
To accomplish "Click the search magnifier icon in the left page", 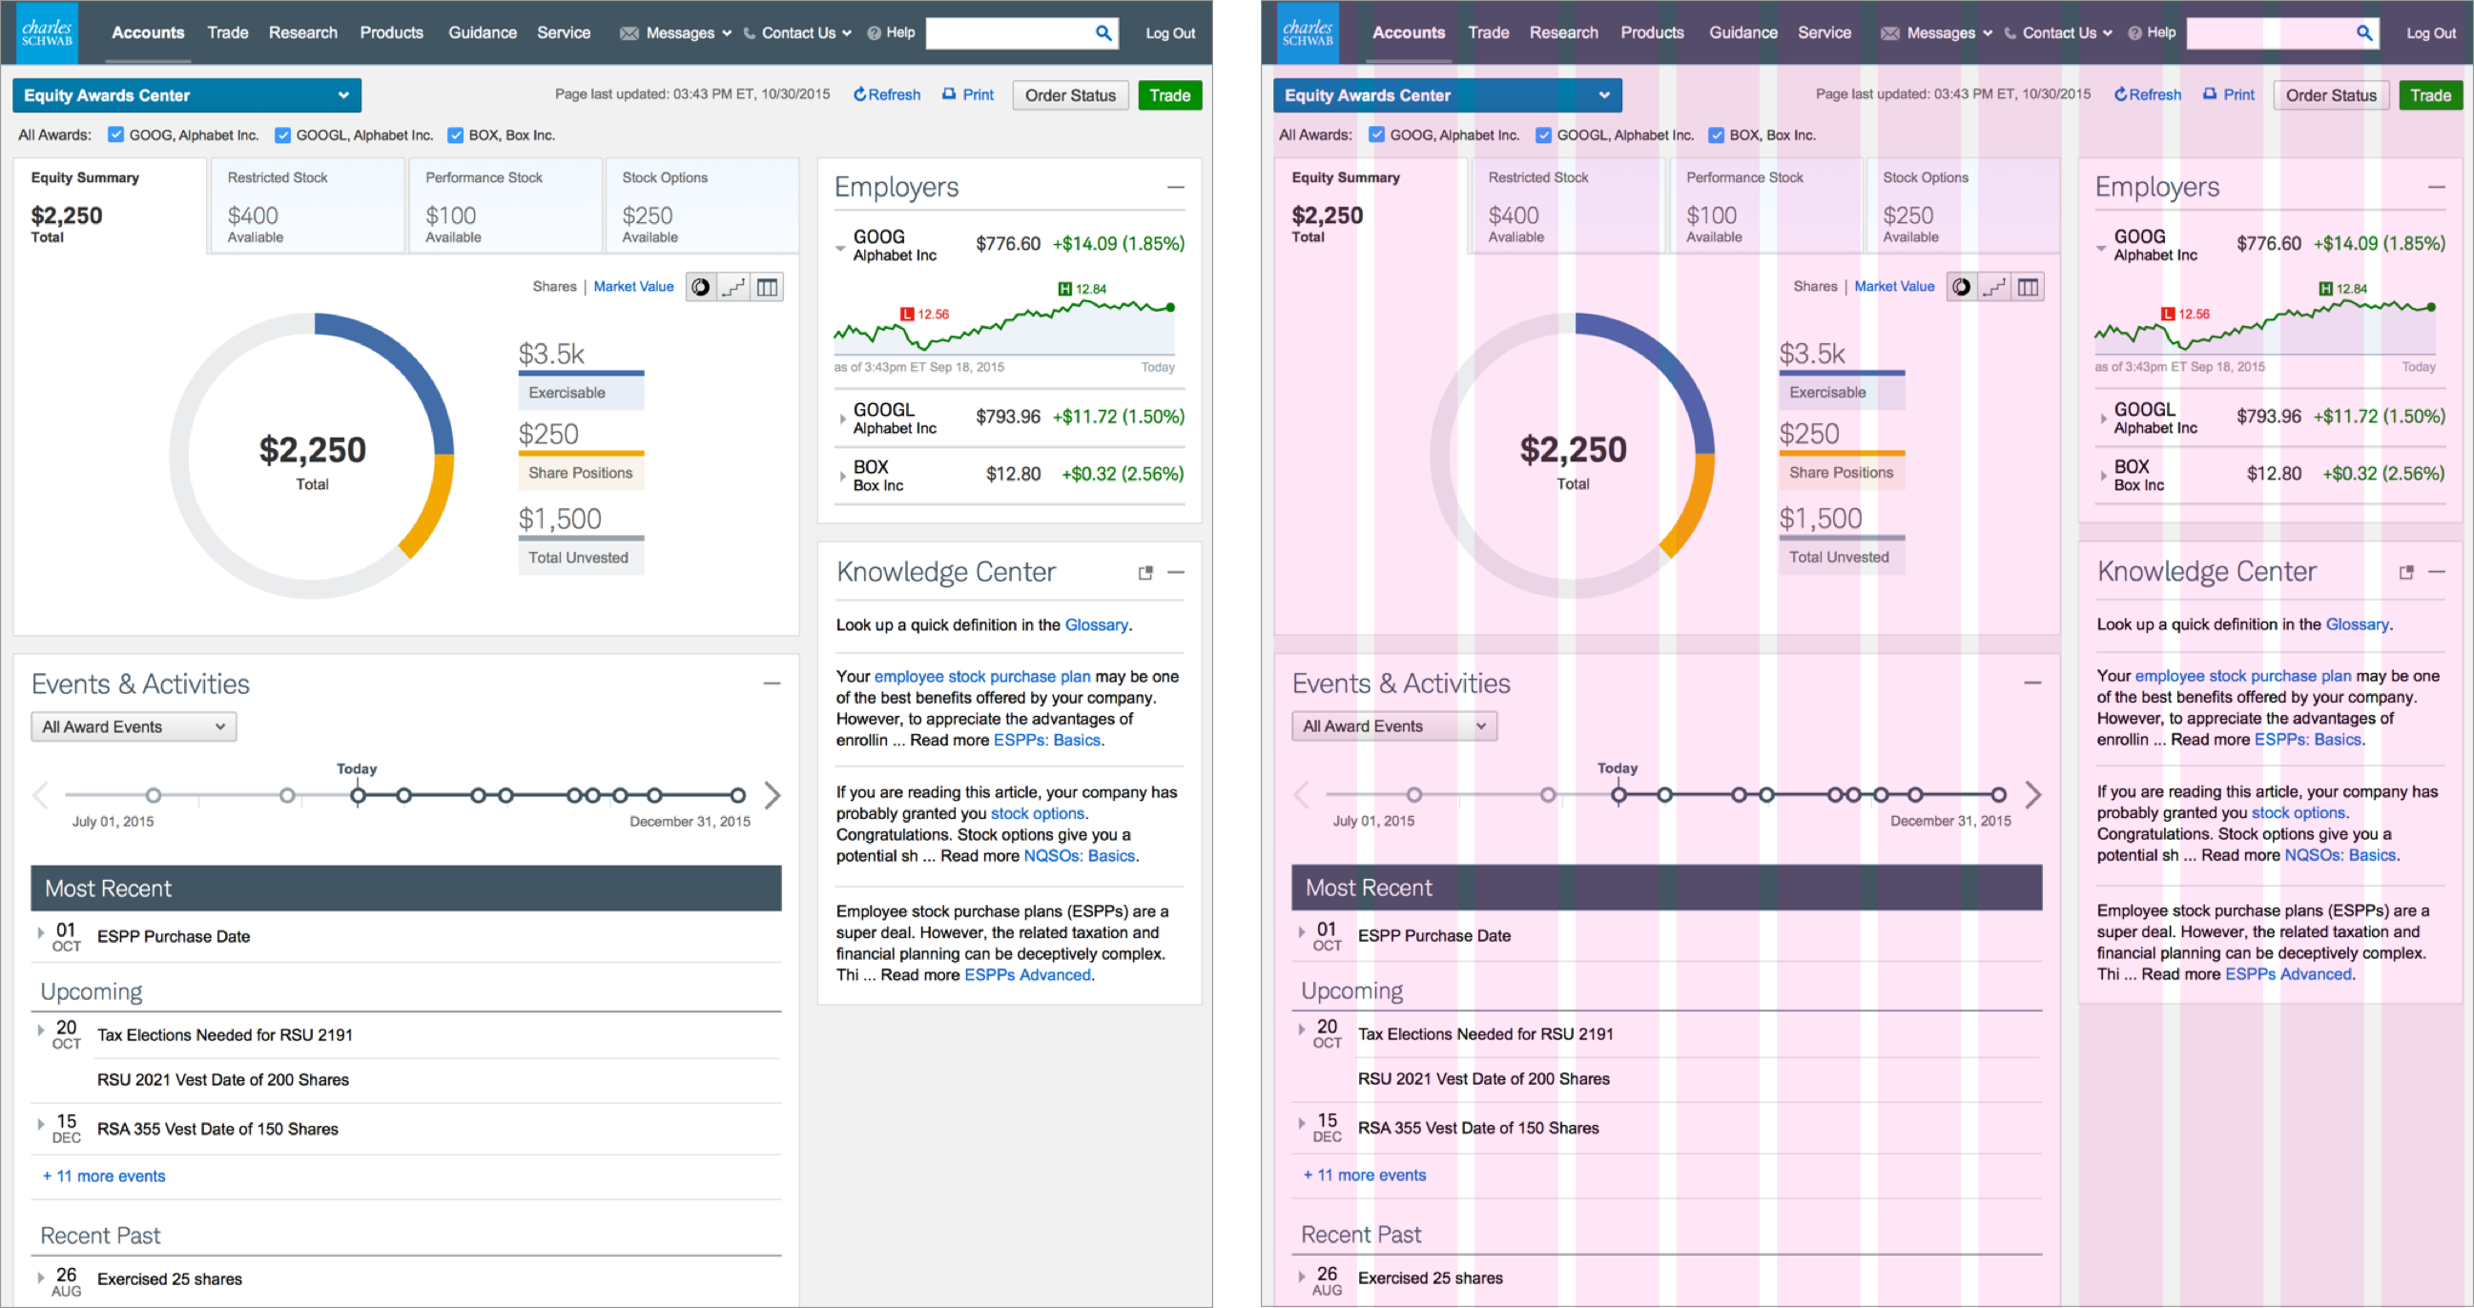I will click(x=1103, y=32).
